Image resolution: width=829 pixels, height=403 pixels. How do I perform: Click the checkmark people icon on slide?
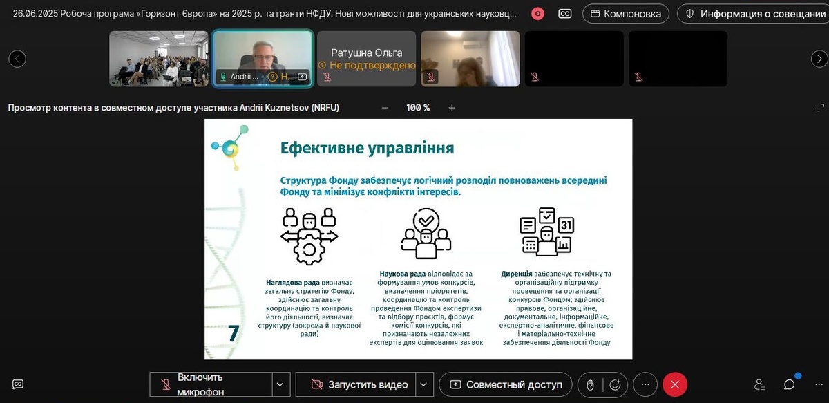(426, 233)
